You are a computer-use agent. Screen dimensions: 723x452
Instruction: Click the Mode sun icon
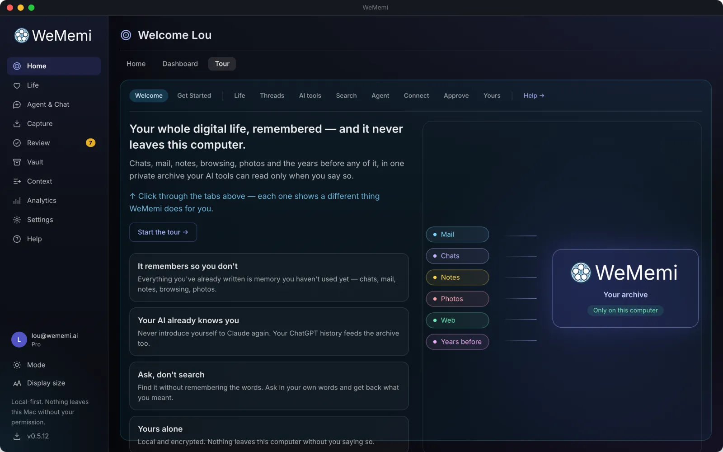tap(17, 365)
